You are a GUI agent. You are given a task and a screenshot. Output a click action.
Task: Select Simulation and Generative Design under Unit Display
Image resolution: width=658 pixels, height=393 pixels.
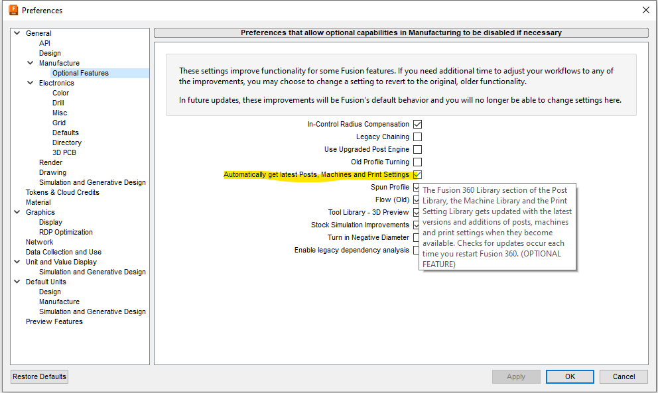pyautogui.click(x=92, y=272)
